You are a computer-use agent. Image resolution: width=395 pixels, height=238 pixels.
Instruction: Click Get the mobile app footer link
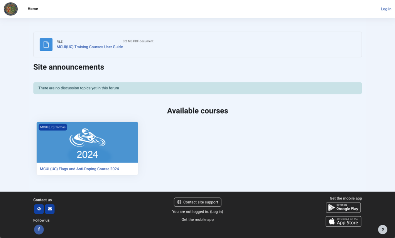click(197, 220)
